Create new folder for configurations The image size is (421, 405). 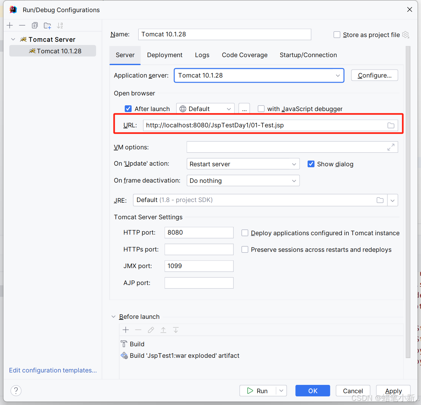coord(47,26)
